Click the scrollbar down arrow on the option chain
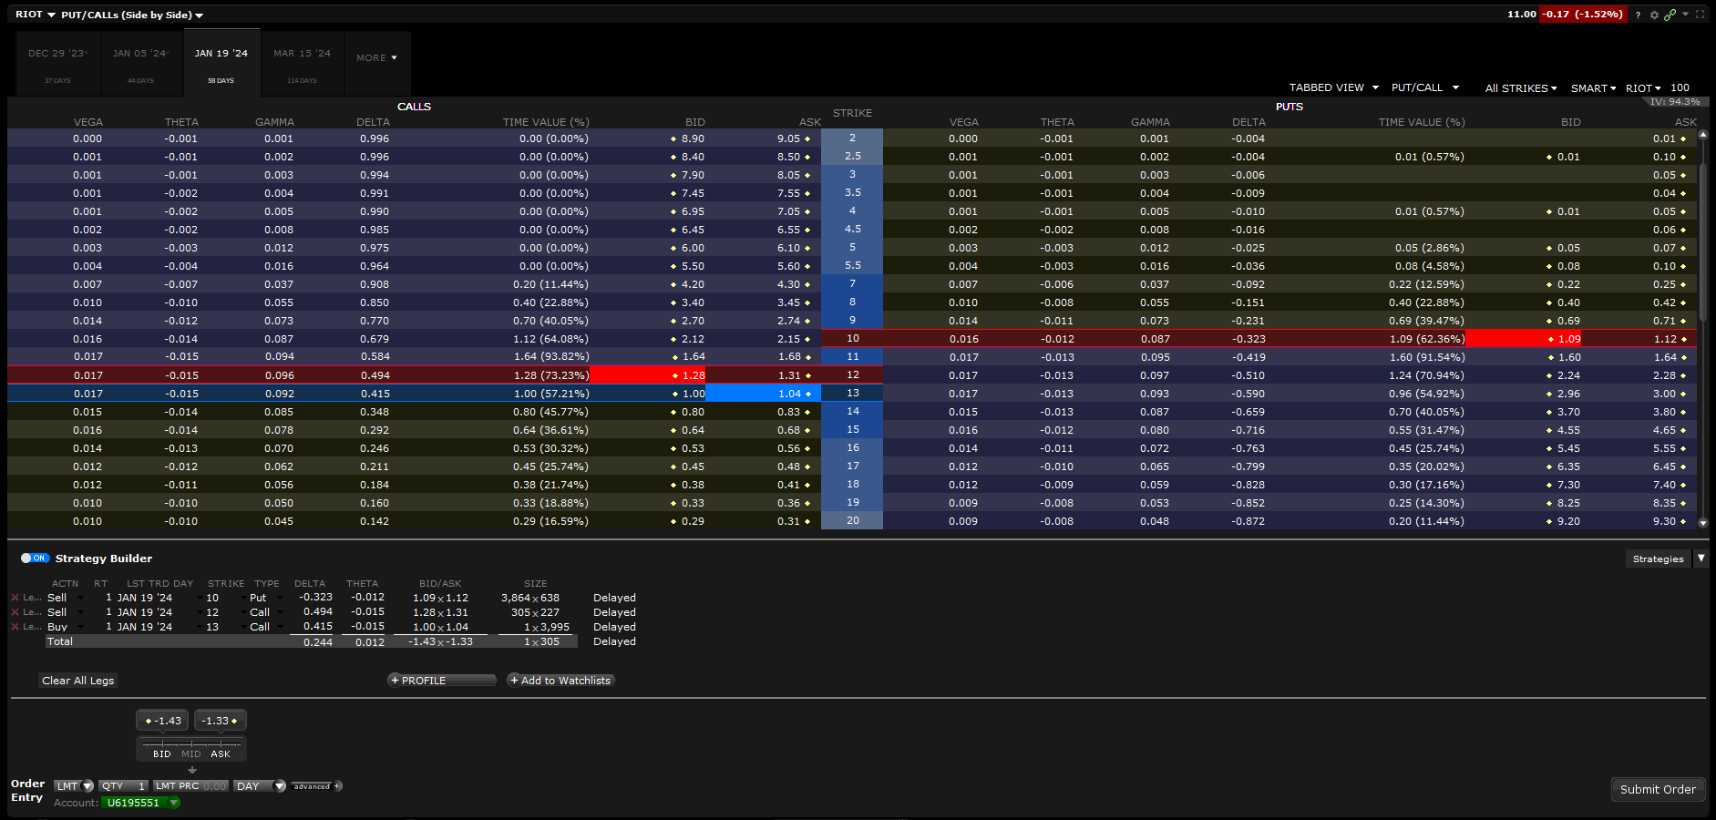The image size is (1716, 820). pos(1703,523)
